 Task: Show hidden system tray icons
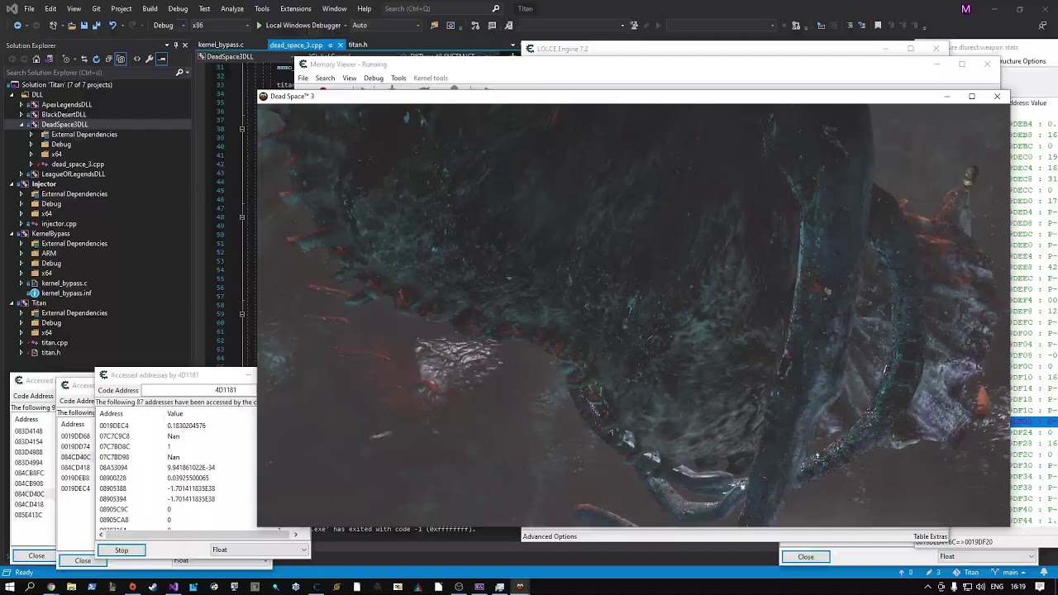[x=927, y=587]
